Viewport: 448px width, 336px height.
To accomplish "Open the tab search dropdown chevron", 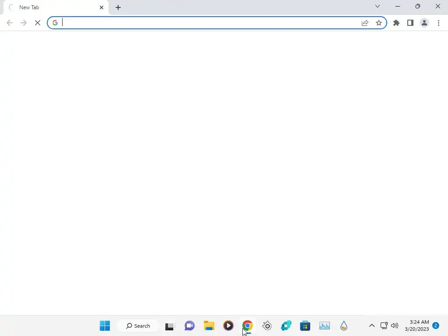I will tap(378, 6).
